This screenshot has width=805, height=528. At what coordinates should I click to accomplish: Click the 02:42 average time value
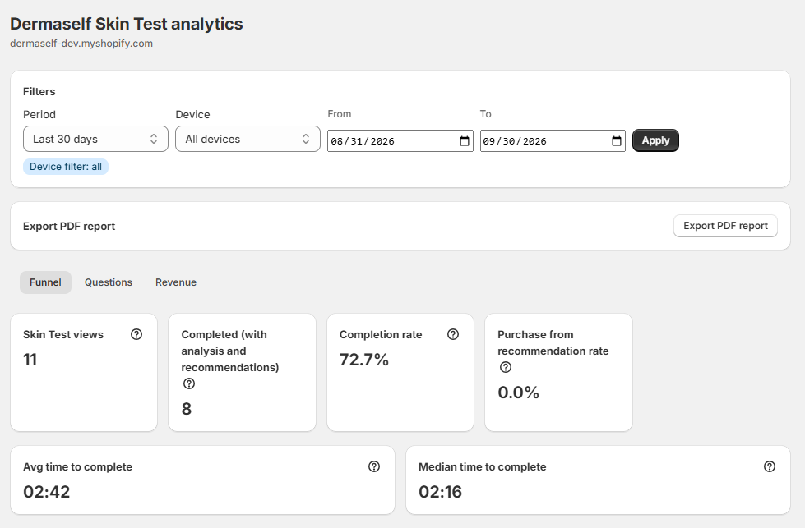click(x=46, y=492)
